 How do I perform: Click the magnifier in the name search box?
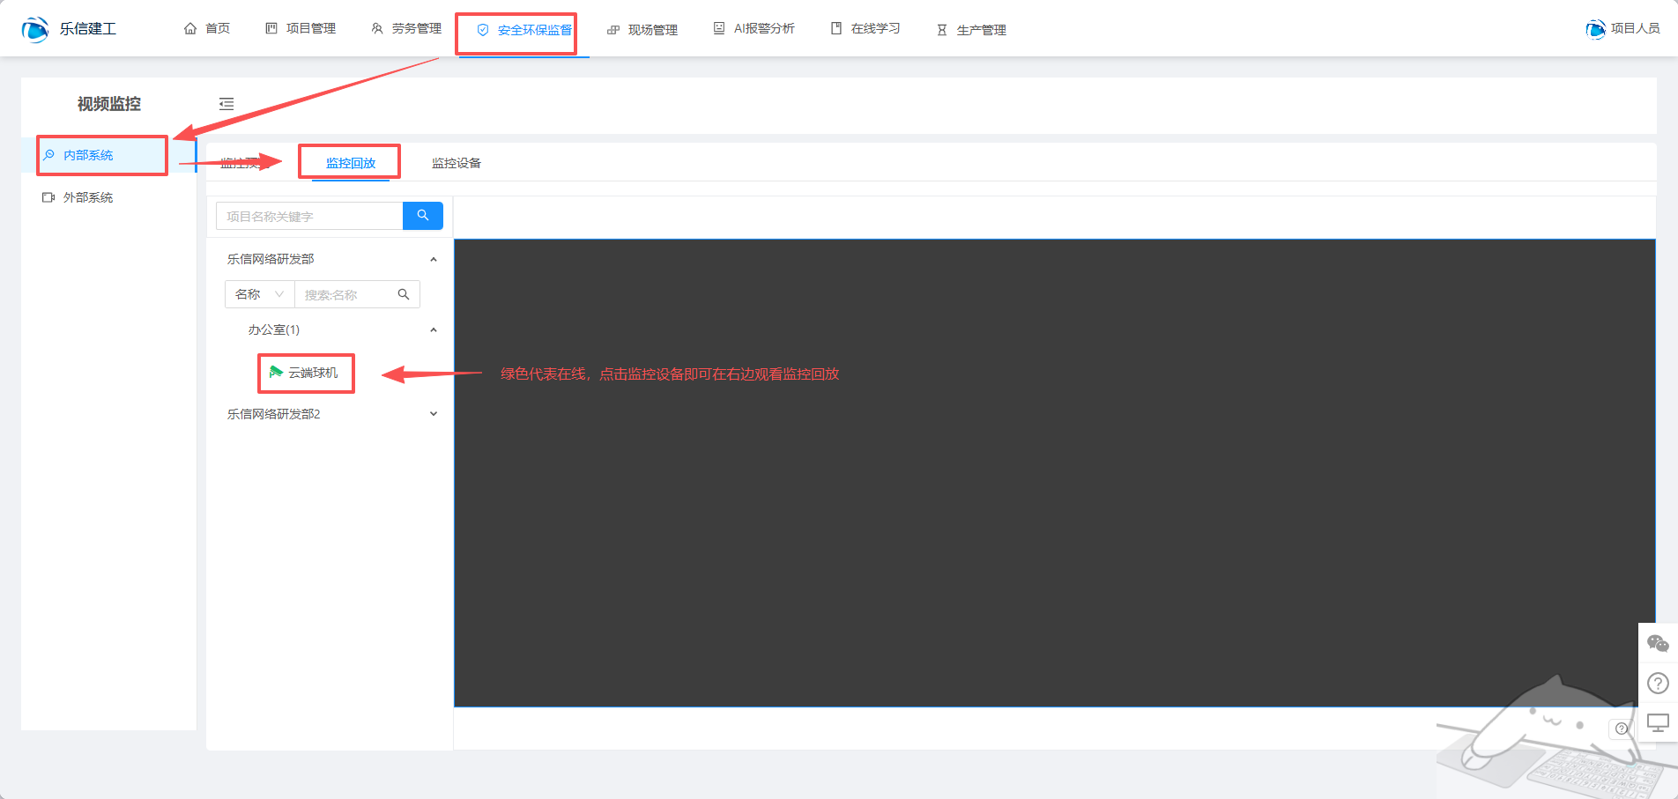tap(404, 294)
